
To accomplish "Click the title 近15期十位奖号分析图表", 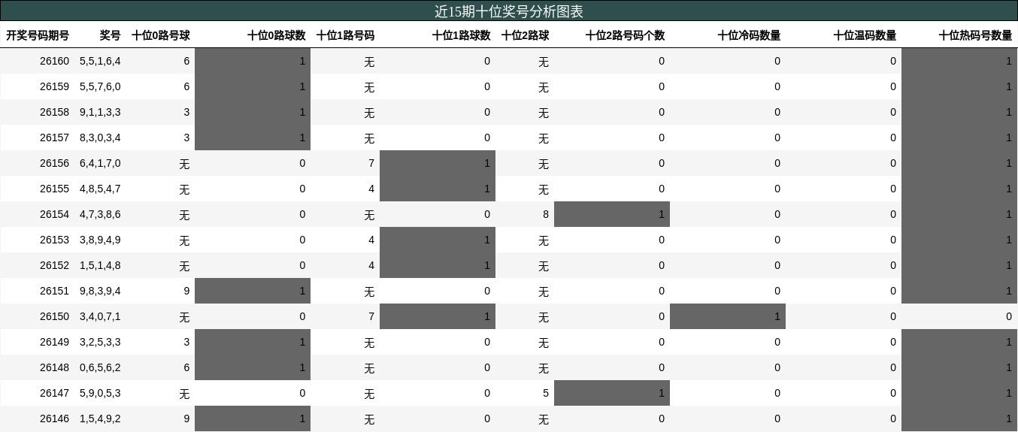I will 509,11.
